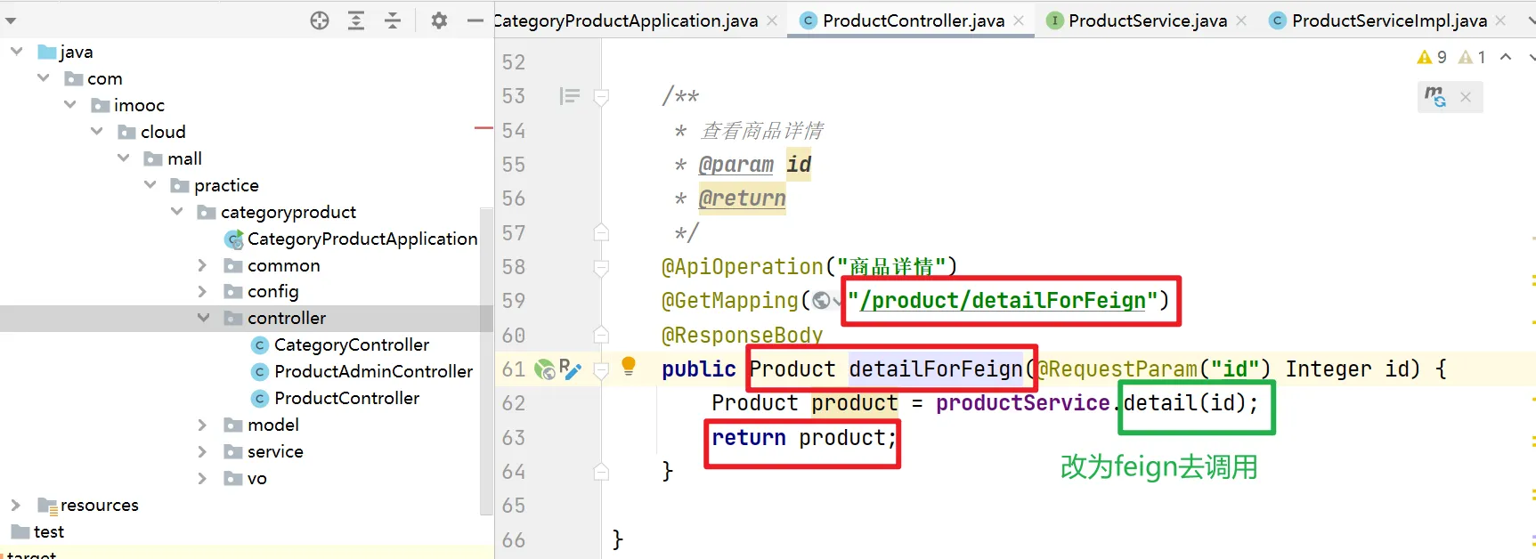
Task: Click the yellow light bulb intention icon
Action: 629,365
